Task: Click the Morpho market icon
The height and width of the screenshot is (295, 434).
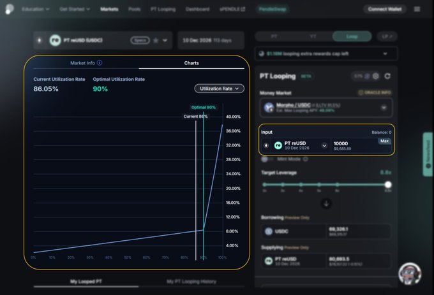Action: point(269,108)
